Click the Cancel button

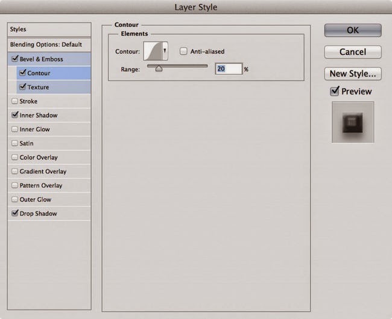pos(353,52)
